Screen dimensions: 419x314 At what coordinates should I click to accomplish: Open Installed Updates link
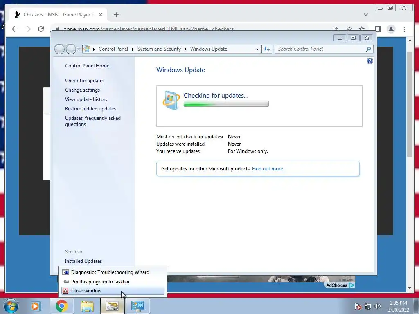(83, 261)
